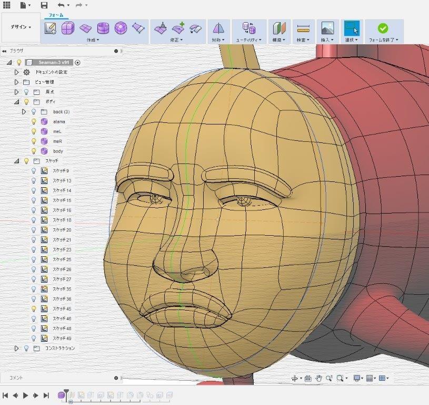
Task: Toggle visibility of the meR body
Action: pyautogui.click(x=34, y=141)
